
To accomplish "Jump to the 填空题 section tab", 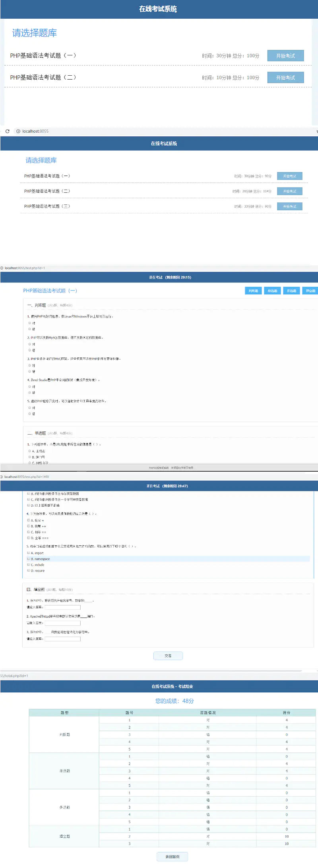I will tap(310, 291).
